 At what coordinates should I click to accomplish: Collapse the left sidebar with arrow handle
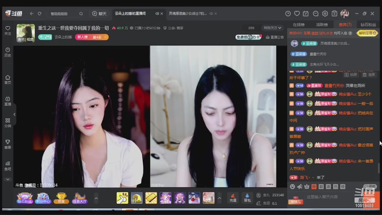point(14,114)
